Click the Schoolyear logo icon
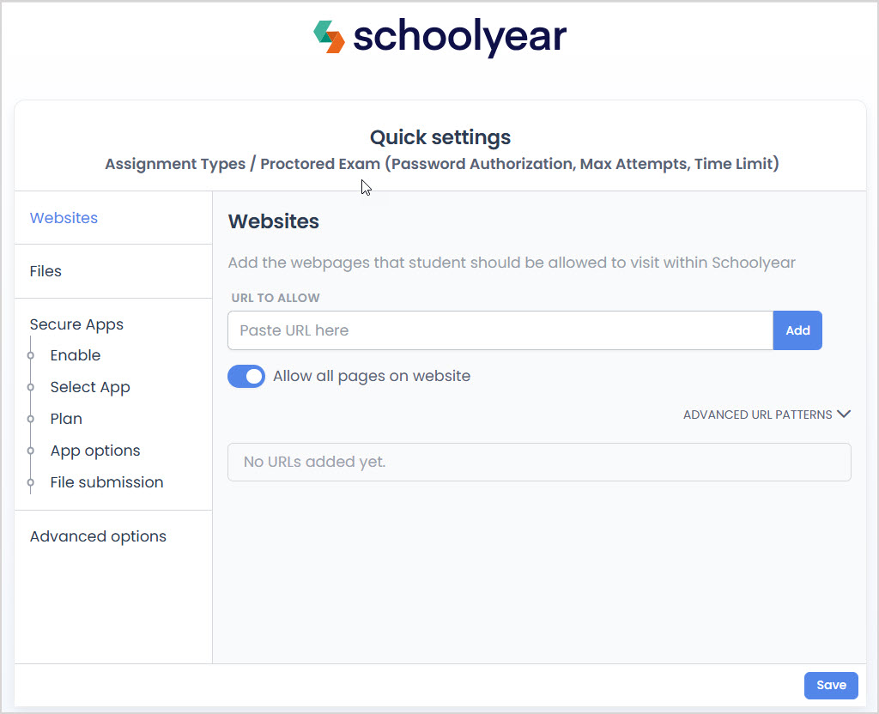The height and width of the screenshot is (714, 879). [x=328, y=36]
